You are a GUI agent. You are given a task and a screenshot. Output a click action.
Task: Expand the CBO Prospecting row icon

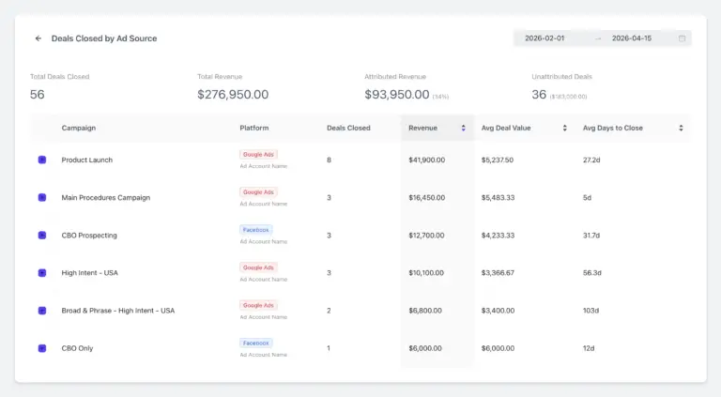(42, 236)
